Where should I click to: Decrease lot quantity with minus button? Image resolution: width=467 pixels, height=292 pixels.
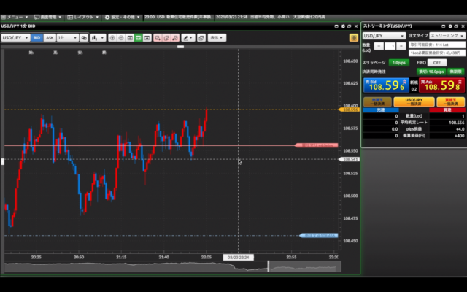379,46
